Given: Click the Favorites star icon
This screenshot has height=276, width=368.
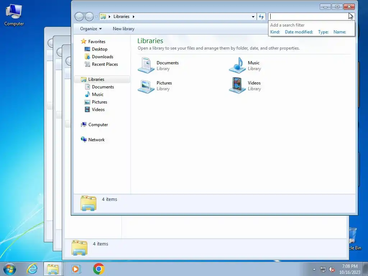Looking at the screenshot, I should [83, 41].
